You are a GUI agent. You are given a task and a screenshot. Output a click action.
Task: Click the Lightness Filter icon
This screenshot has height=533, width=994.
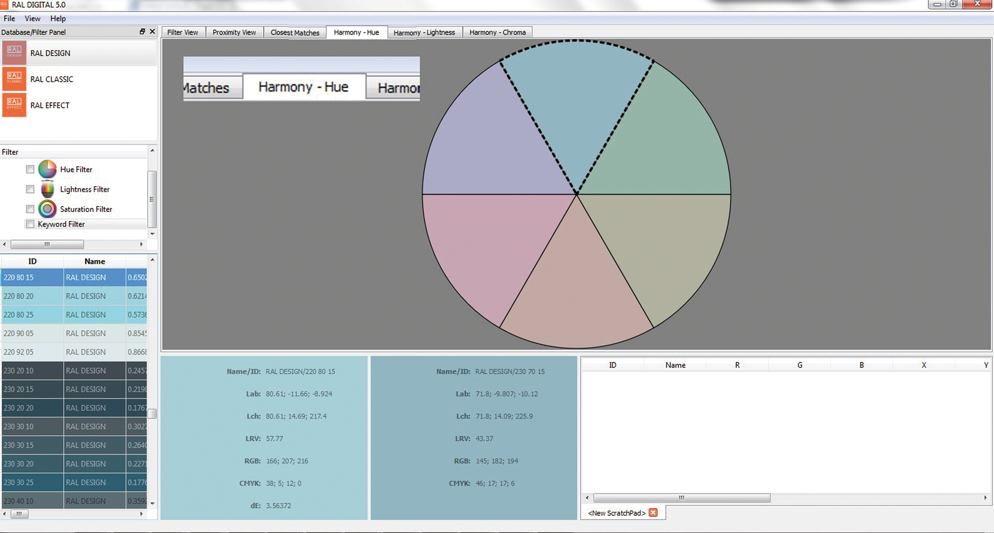click(x=47, y=189)
